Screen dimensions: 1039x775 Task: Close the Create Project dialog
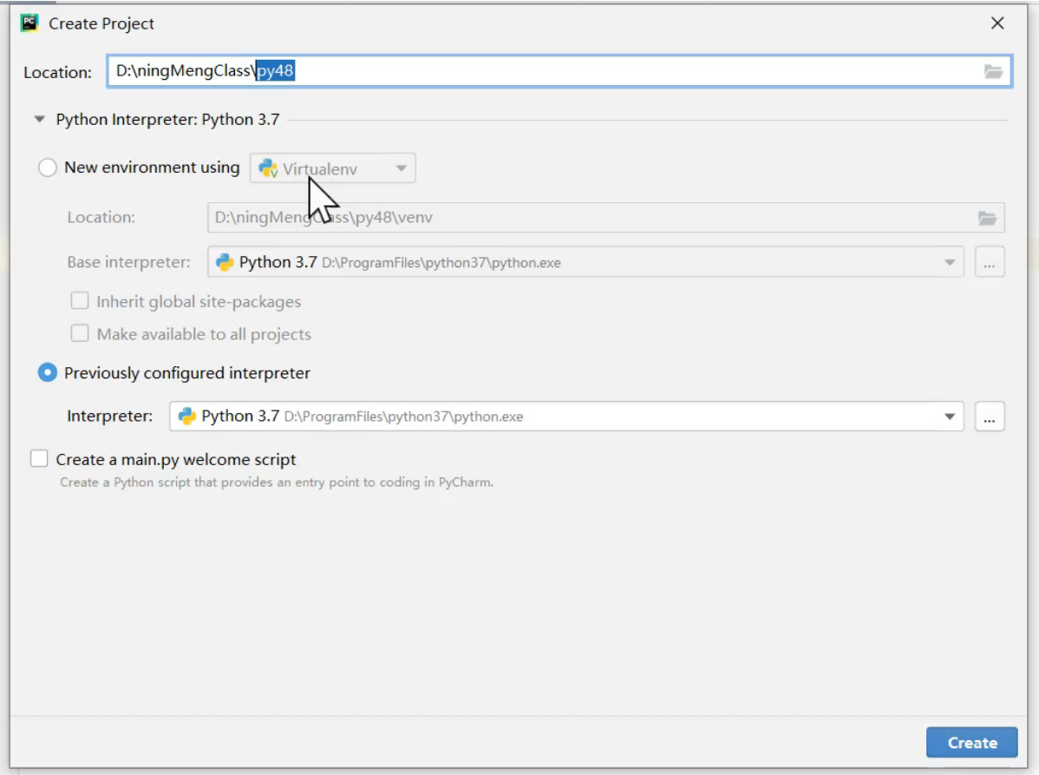997,23
